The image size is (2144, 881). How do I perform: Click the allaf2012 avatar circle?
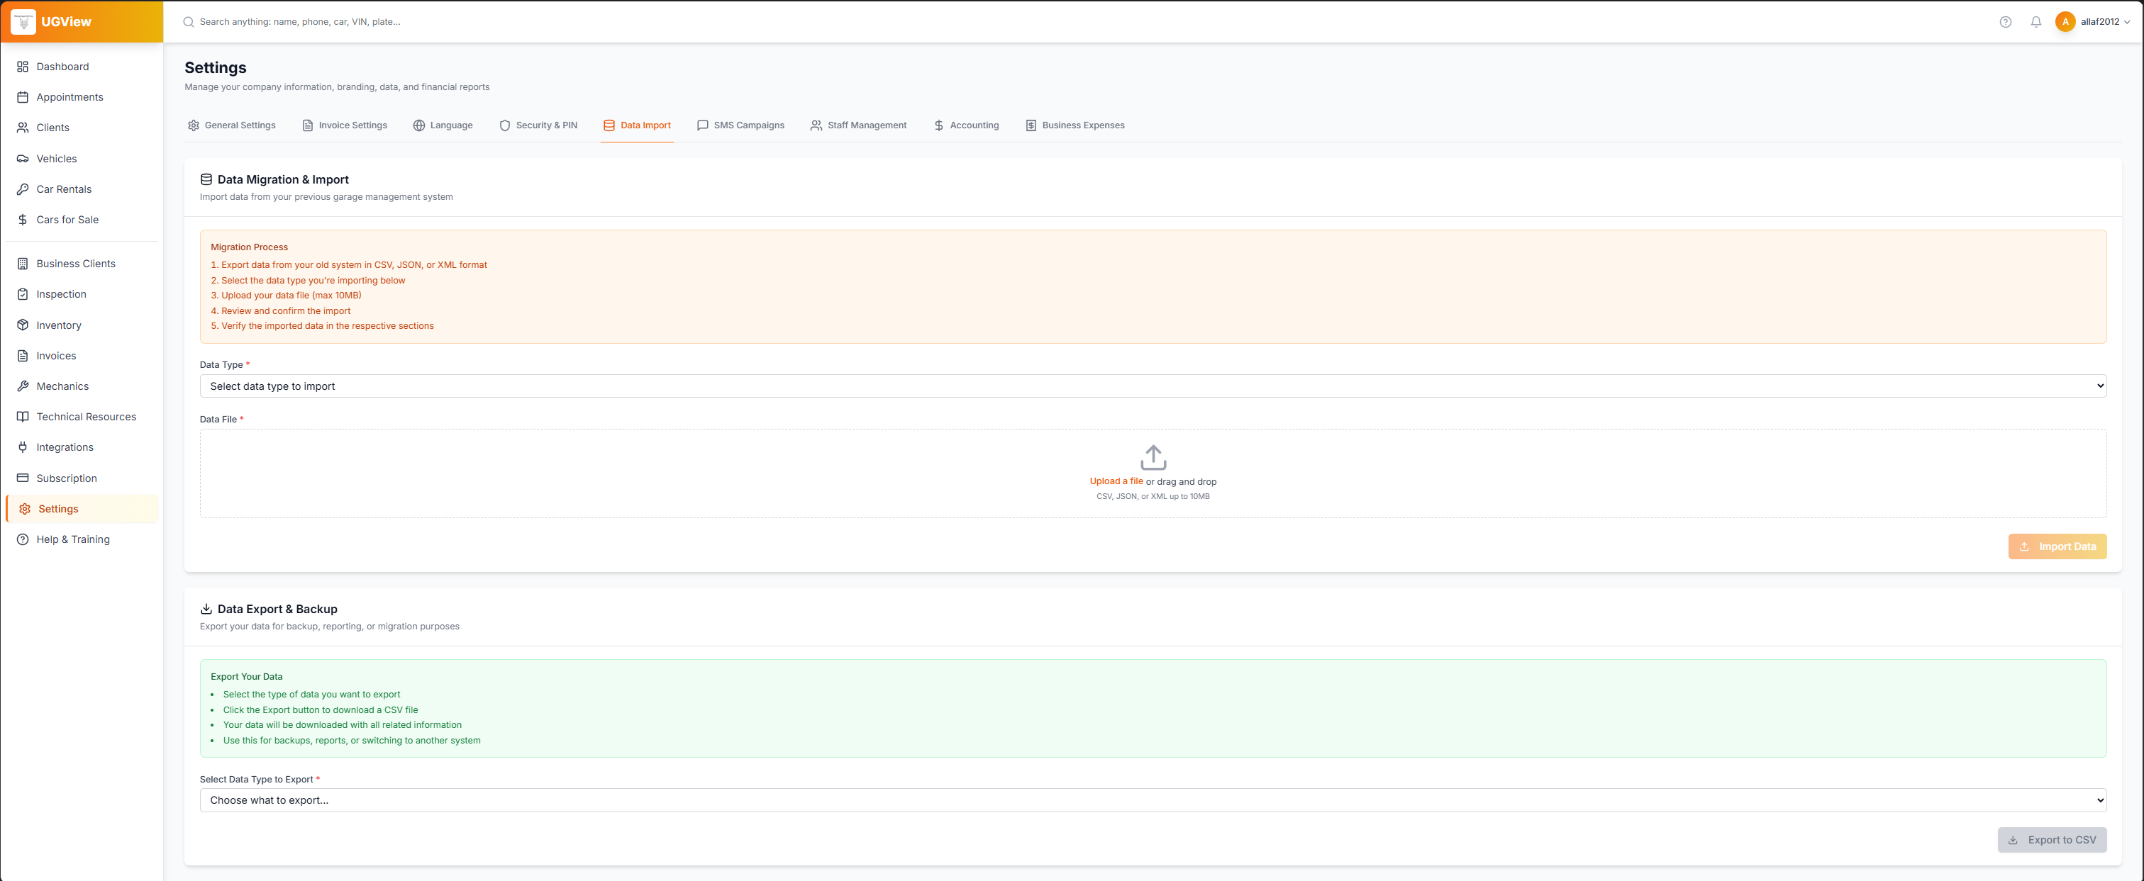tap(2065, 22)
